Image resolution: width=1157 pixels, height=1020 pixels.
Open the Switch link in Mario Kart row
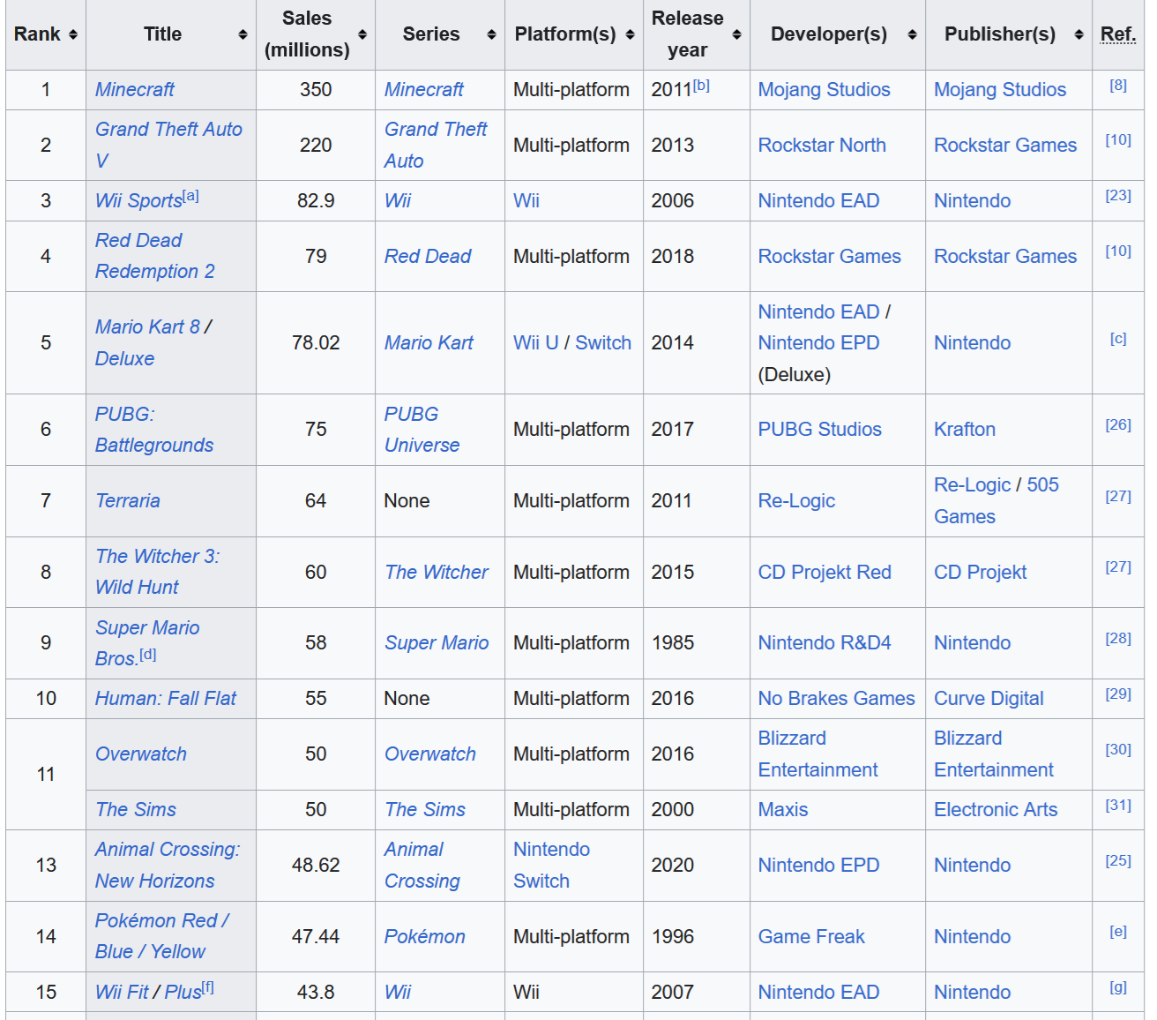(603, 343)
